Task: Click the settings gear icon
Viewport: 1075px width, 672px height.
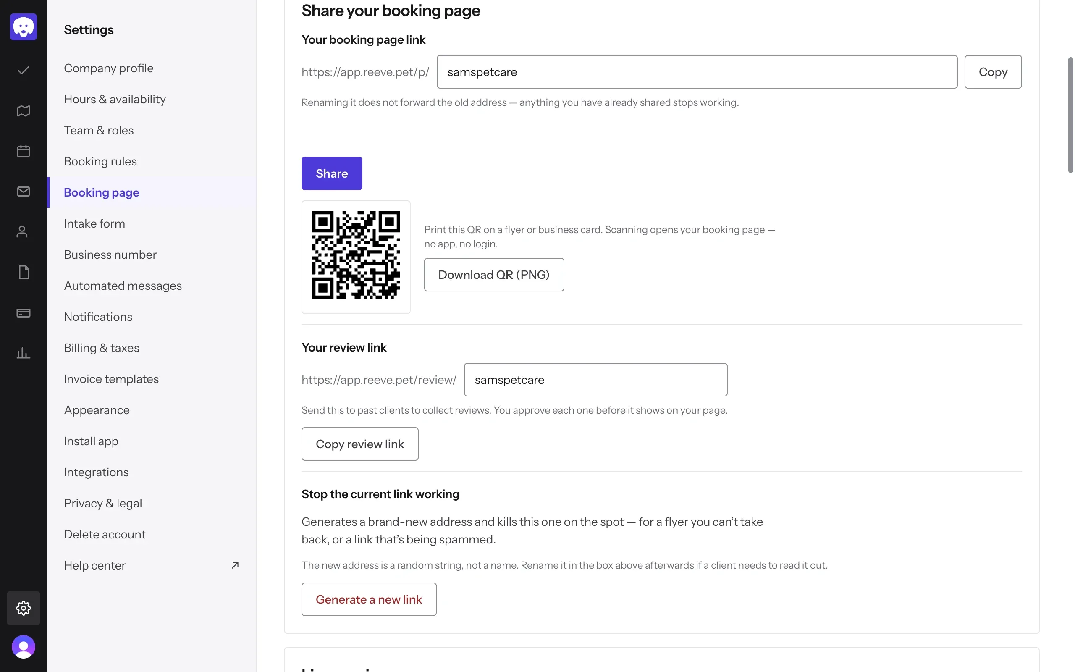Action: click(x=24, y=608)
